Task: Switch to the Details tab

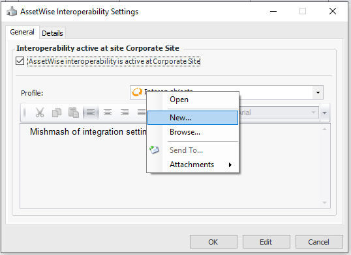Action: pos(53,33)
